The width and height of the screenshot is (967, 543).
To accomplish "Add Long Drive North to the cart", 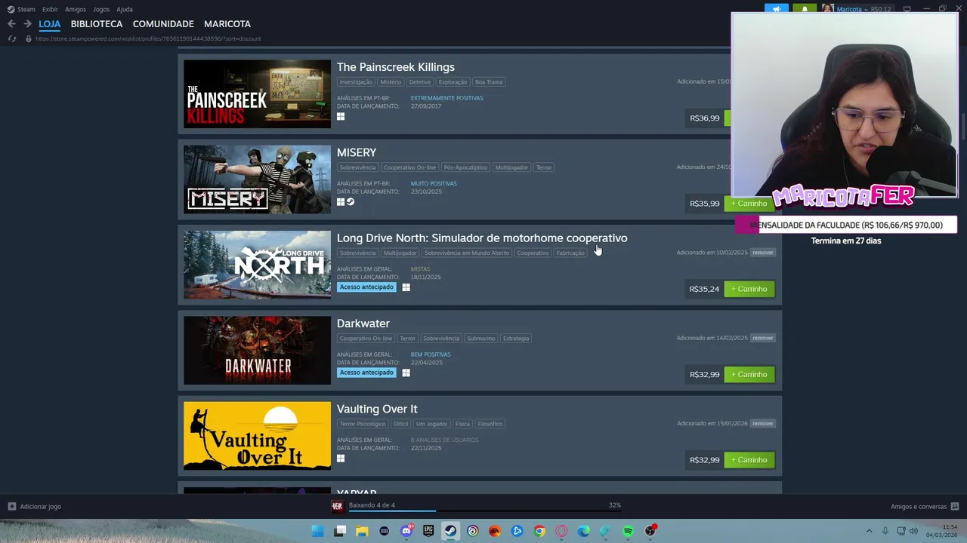I will click(x=749, y=289).
